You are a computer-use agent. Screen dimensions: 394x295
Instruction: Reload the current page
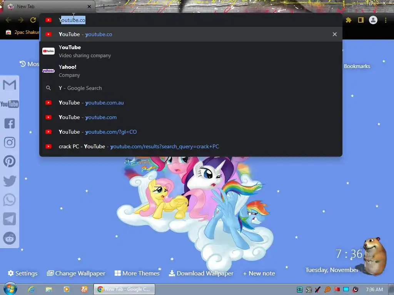33,20
